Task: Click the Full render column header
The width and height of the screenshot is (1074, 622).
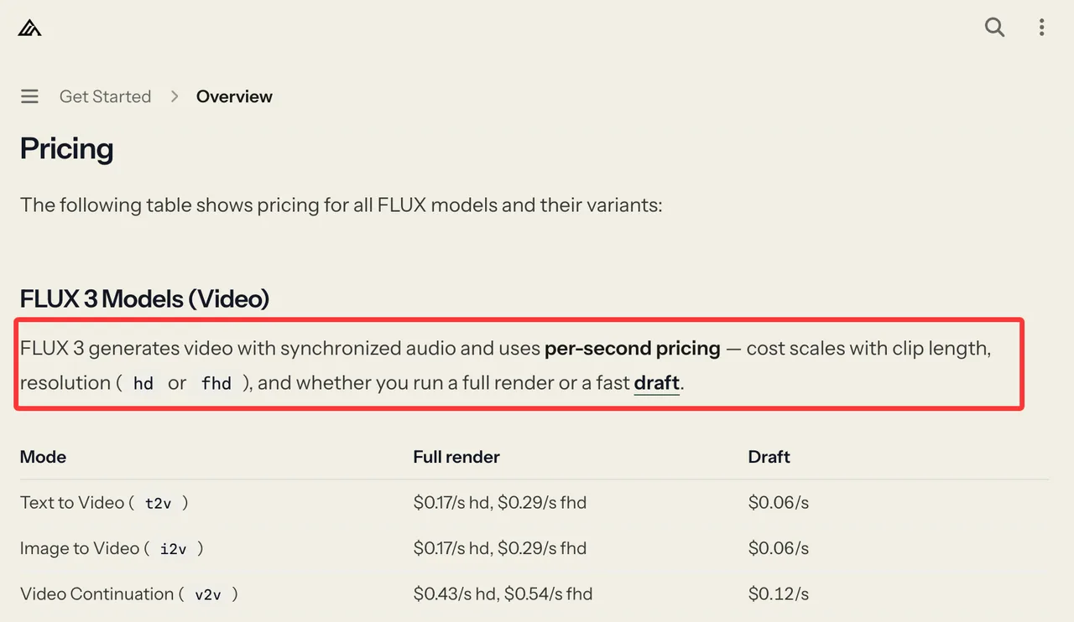Action: 456,457
